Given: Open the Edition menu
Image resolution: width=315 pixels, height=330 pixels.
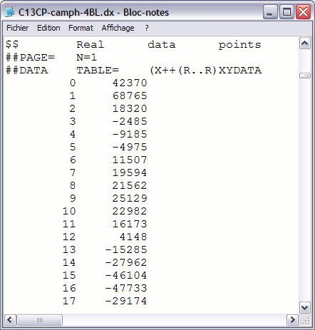Looking at the screenshot, I should tap(48, 28).
